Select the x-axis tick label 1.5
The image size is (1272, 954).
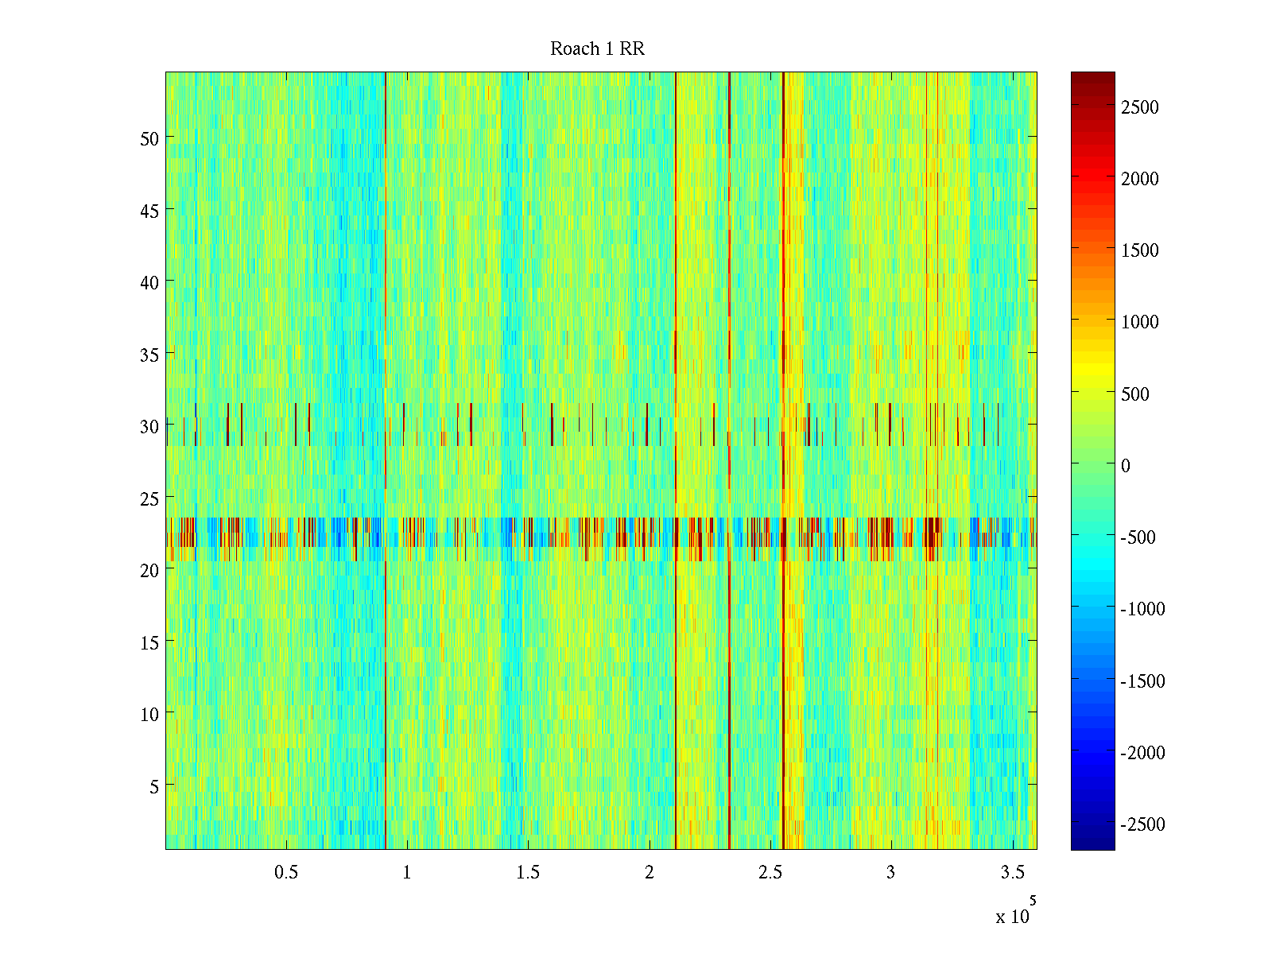click(x=528, y=873)
